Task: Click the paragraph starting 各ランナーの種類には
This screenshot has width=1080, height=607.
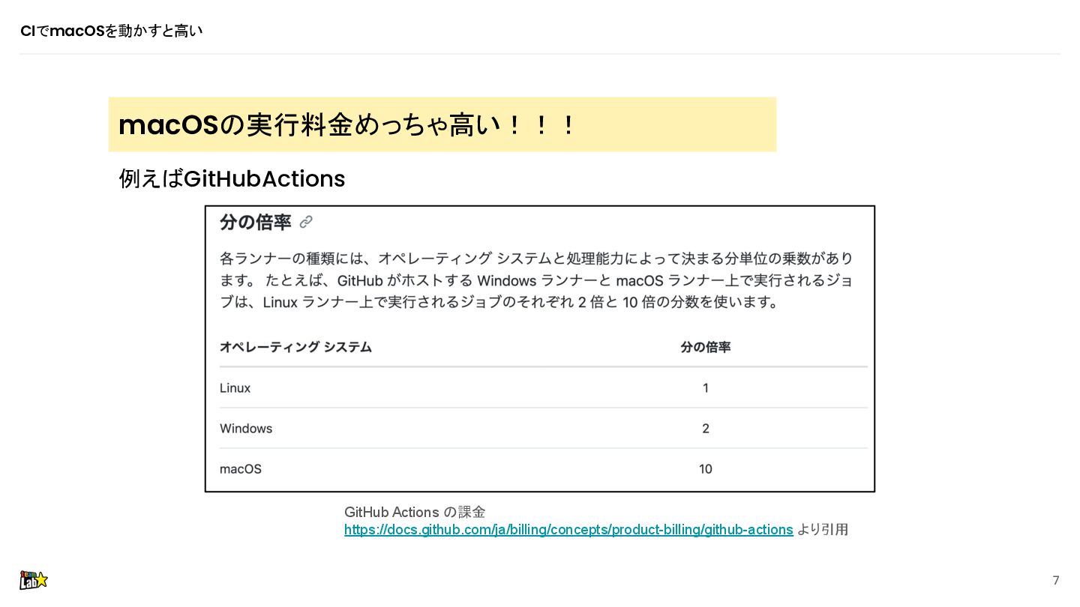Action: 537,281
